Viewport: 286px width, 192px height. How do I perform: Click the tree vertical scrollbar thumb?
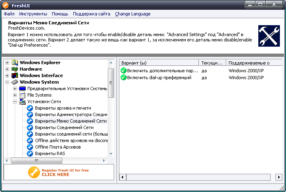(111, 83)
